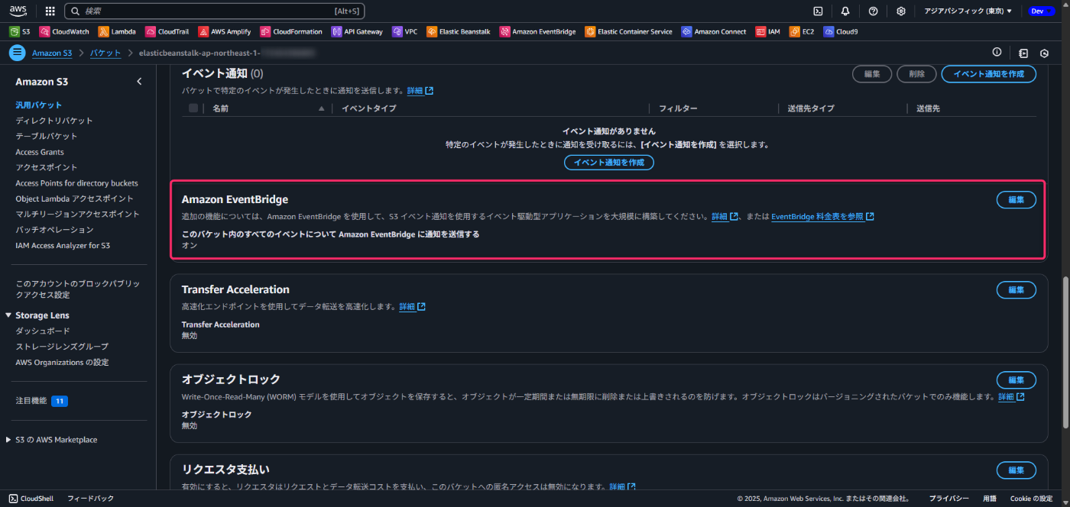Open the Dev account menu
Viewport: 1070px width, 507px height.
pyautogui.click(x=1041, y=11)
